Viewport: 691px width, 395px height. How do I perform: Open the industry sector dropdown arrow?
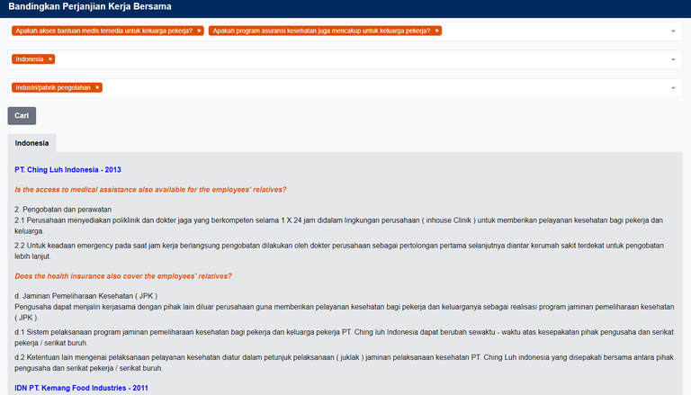pos(673,88)
